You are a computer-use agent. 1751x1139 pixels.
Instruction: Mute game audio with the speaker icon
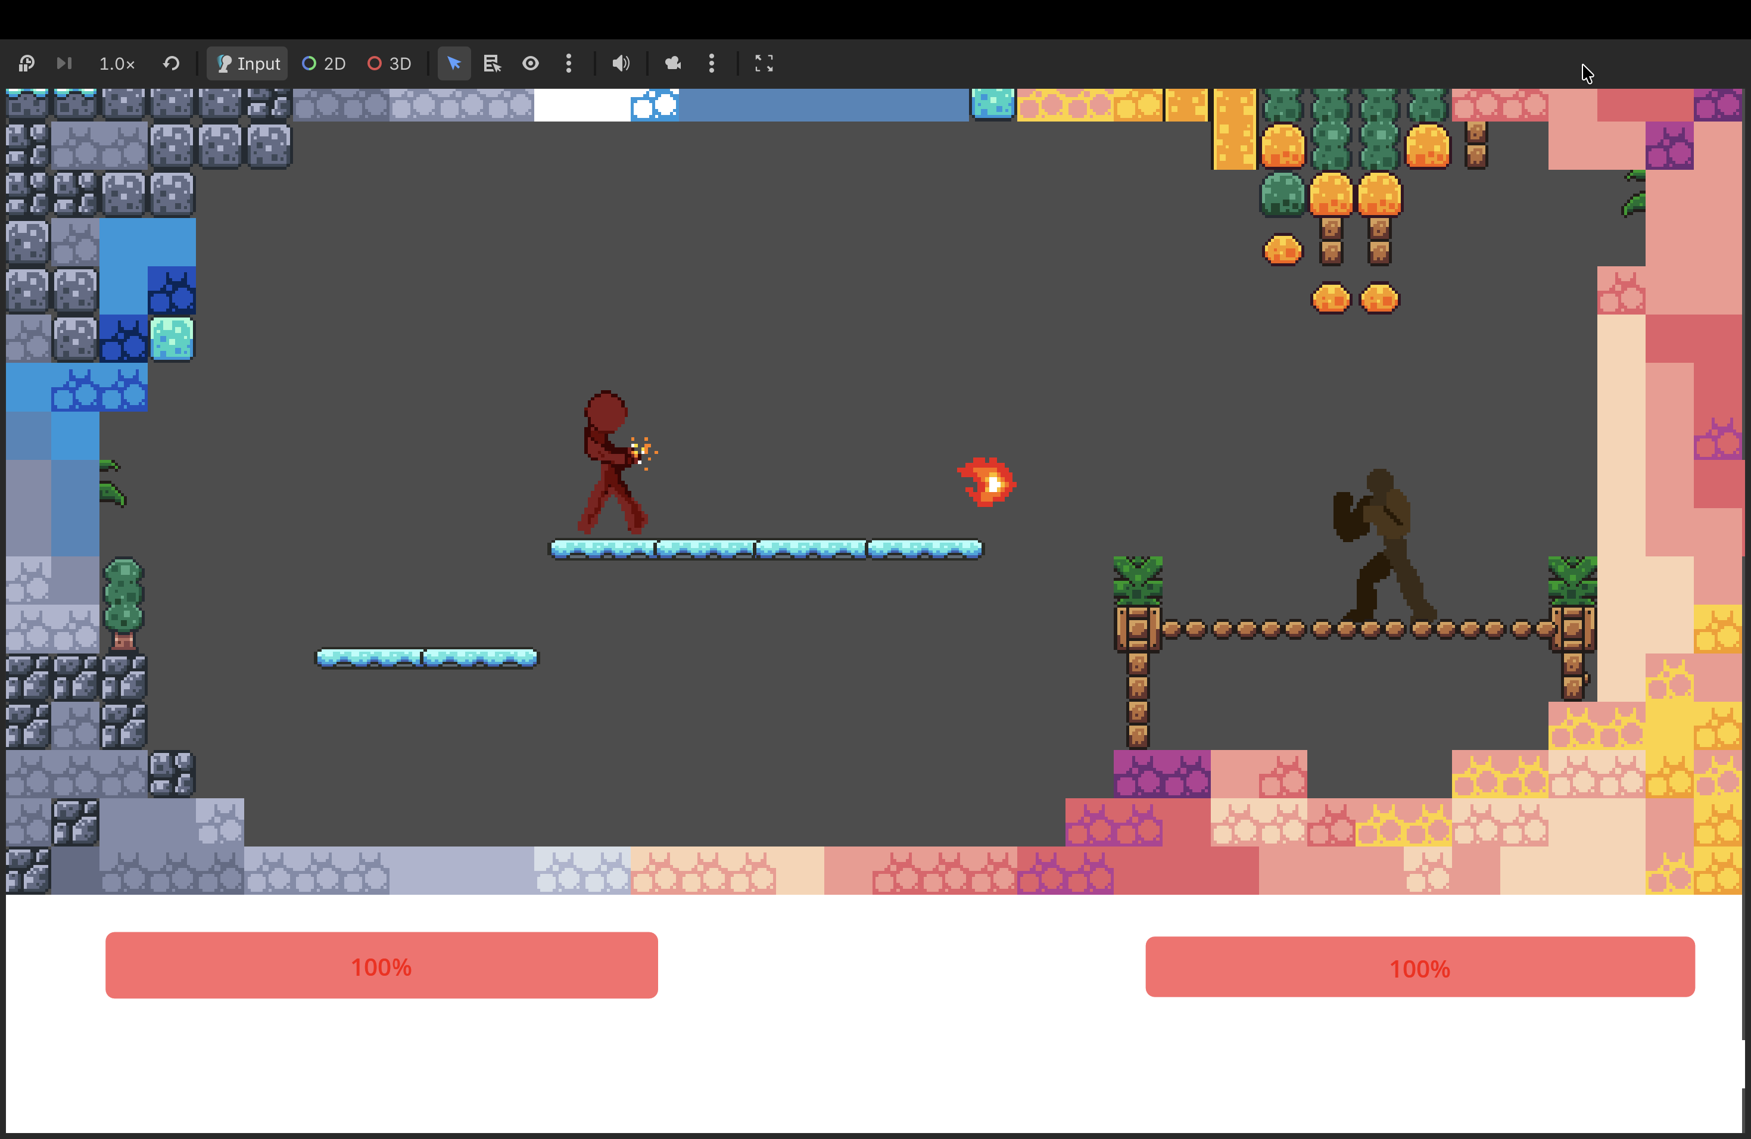click(x=621, y=64)
